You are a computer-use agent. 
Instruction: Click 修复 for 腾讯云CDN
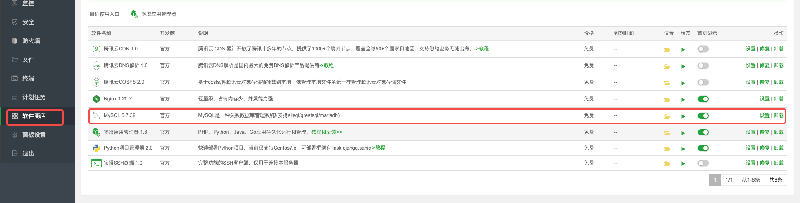[765, 49]
